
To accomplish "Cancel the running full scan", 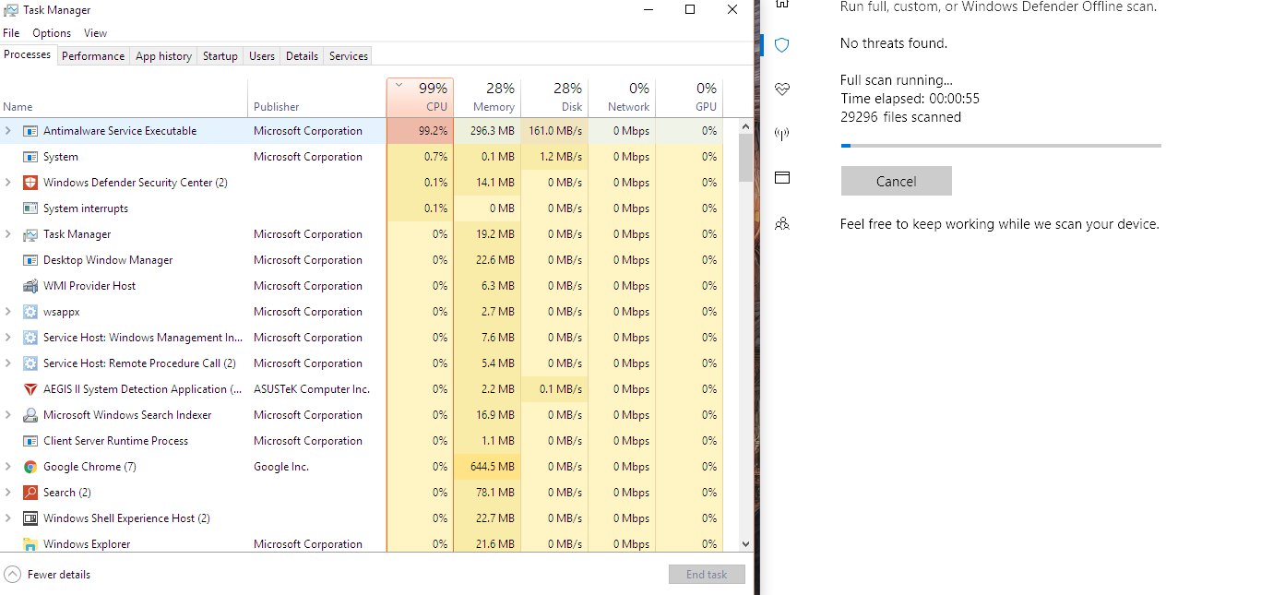I will click(x=896, y=181).
